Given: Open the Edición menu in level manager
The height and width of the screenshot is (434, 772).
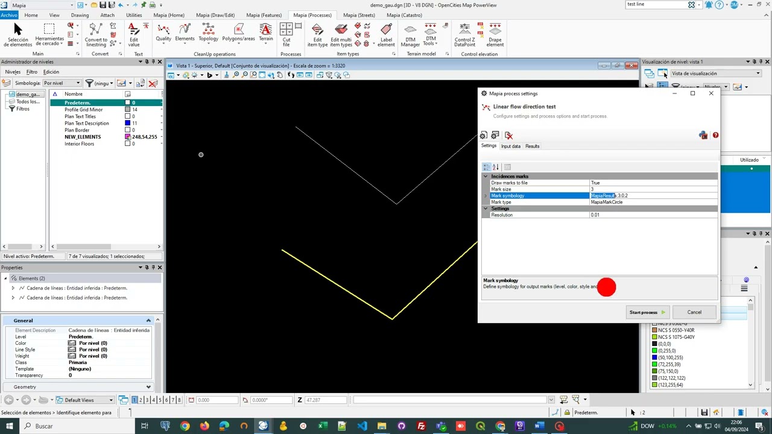Looking at the screenshot, I should click(x=51, y=72).
